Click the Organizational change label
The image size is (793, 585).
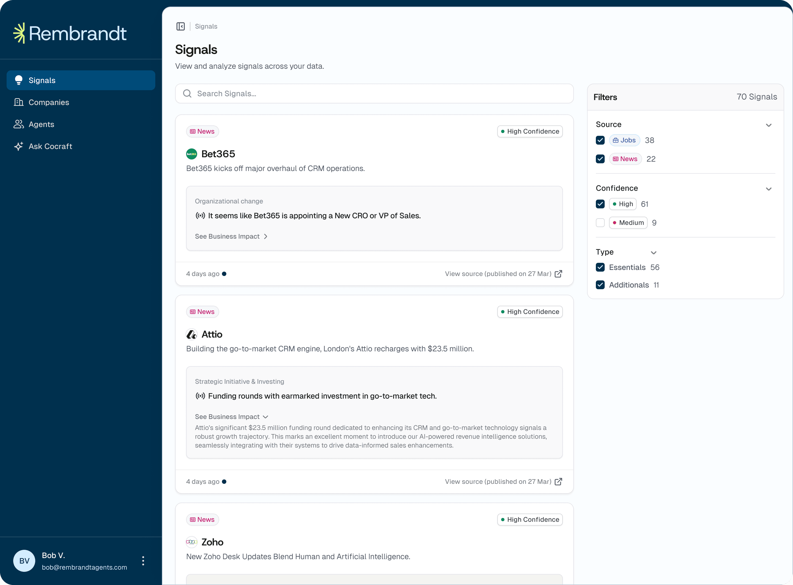click(x=229, y=201)
